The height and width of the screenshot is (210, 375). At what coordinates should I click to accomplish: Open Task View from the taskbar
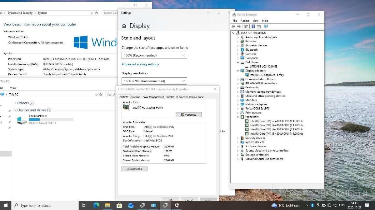pyautogui.click(x=84, y=205)
